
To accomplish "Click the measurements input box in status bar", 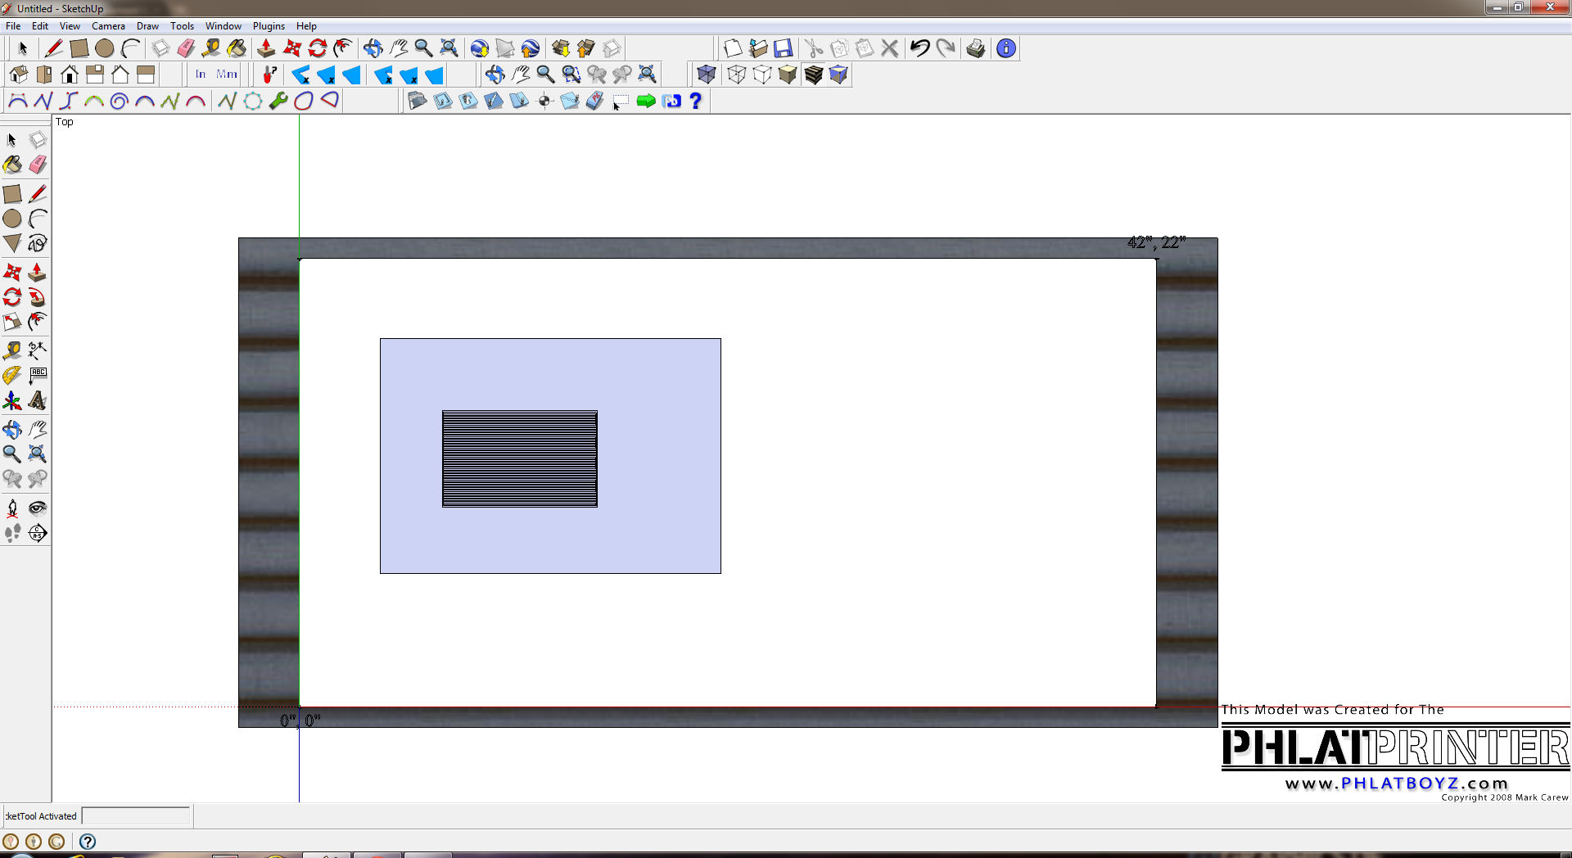I will (x=136, y=815).
